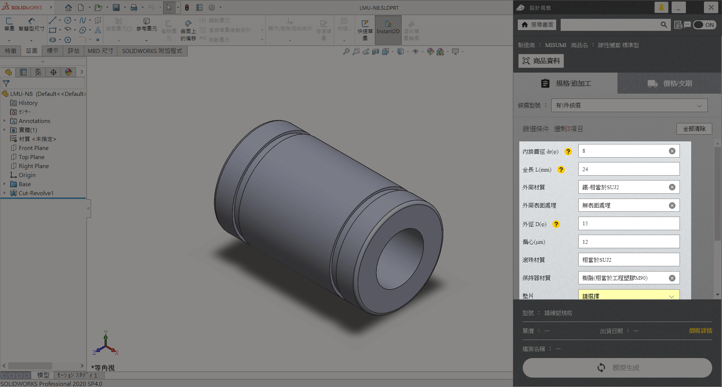Open the PropertyManager tab icon
Viewport: 722px width, 387px height.
pyautogui.click(x=23, y=72)
